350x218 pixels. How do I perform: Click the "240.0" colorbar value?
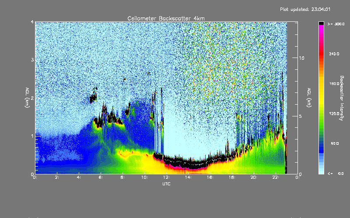click(334, 54)
